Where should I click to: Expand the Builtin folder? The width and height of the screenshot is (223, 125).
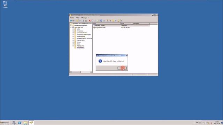click(x=73, y=29)
